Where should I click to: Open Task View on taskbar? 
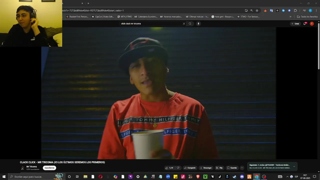[77, 177]
